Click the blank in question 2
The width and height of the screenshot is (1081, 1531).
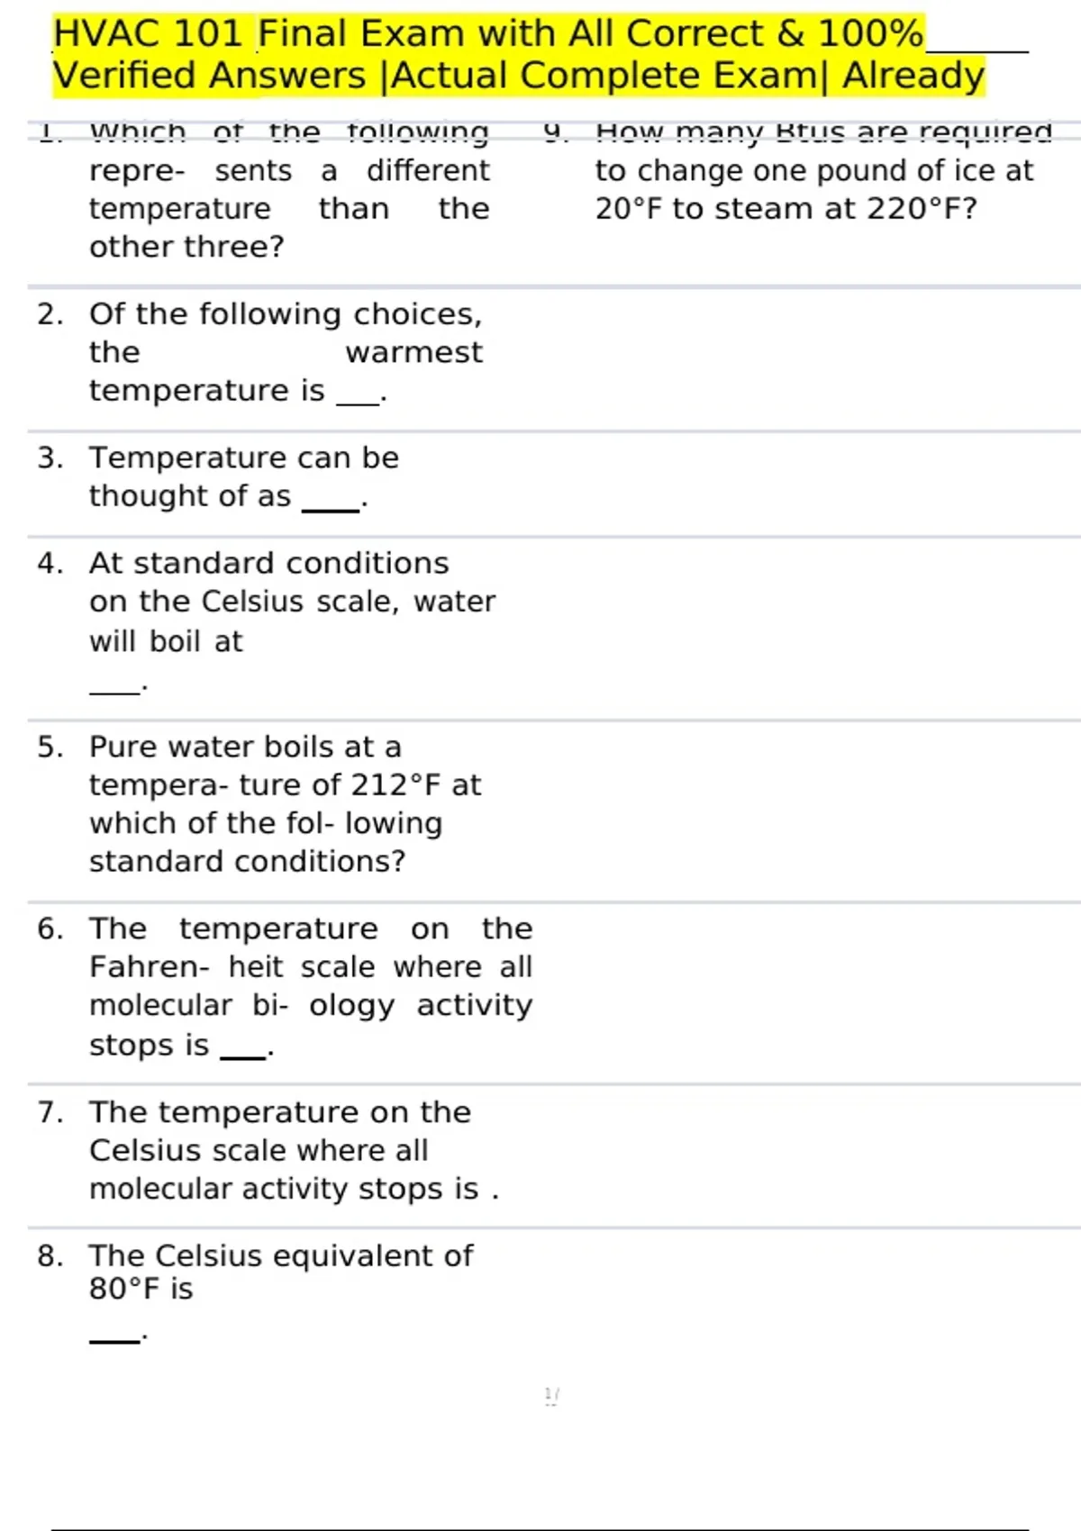(x=358, y=401)
